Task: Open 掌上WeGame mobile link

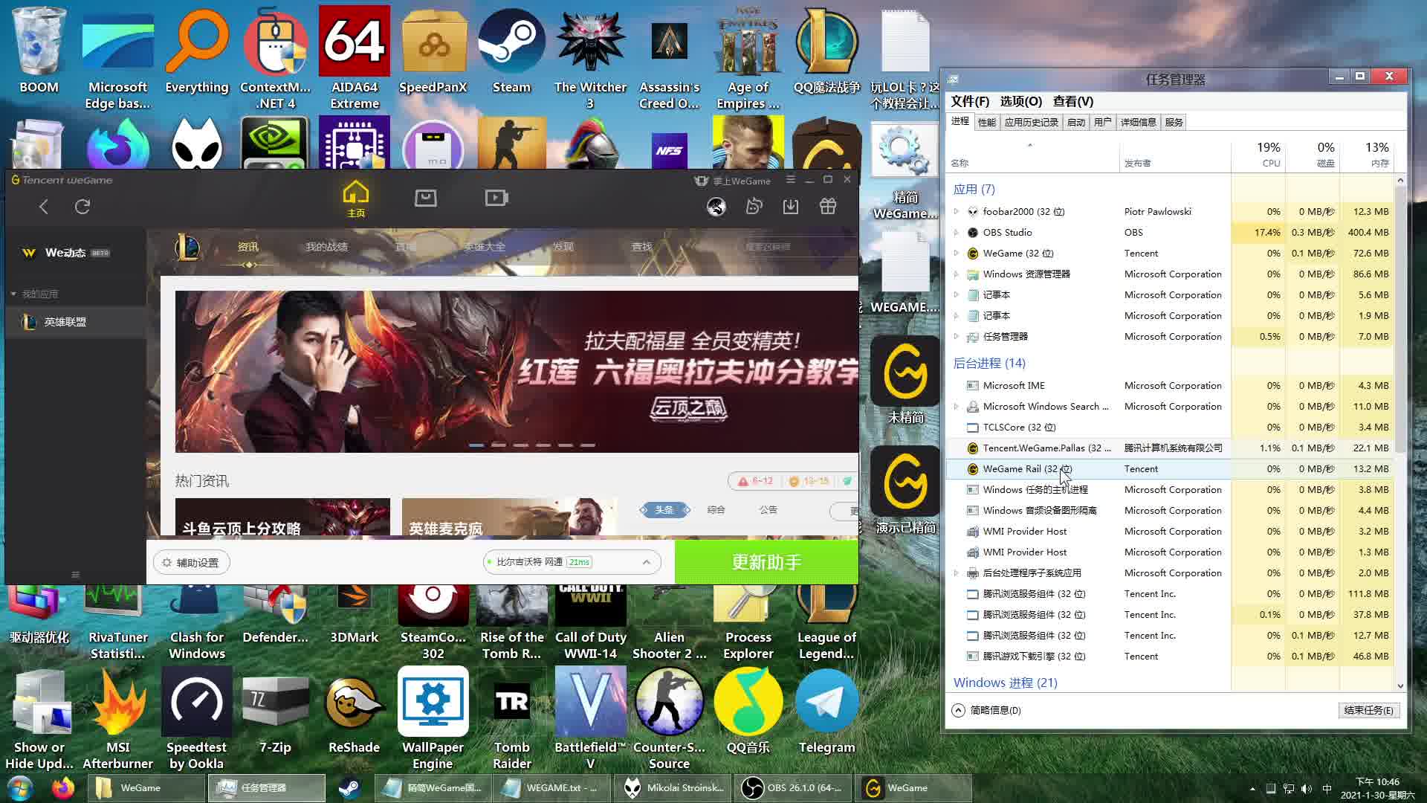Action: (x=733, y=181)
